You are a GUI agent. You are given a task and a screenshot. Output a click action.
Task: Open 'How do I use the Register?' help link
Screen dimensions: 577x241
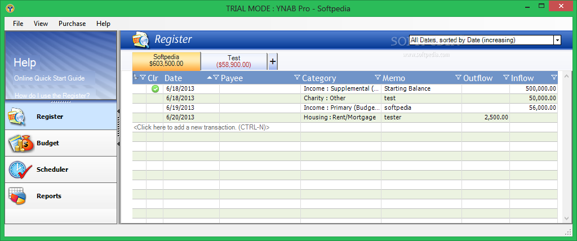52,96
